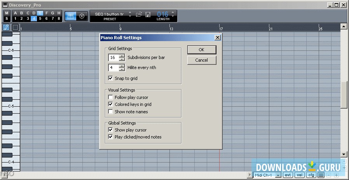Screen dimensions: 349x180
Task: Switch to the piano keyboard view
Action: point(71,16)
